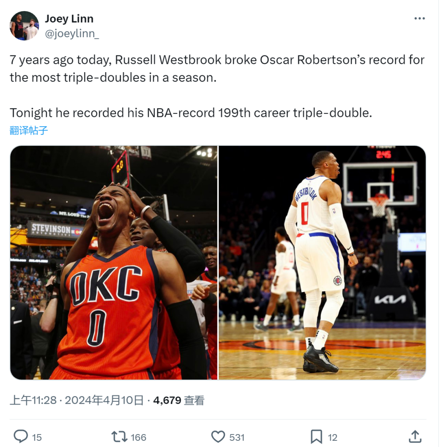Click the 2024年4月10日 date text

click(104, 400)
